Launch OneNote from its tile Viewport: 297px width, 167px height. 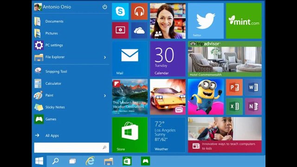(x=253, y=106)
